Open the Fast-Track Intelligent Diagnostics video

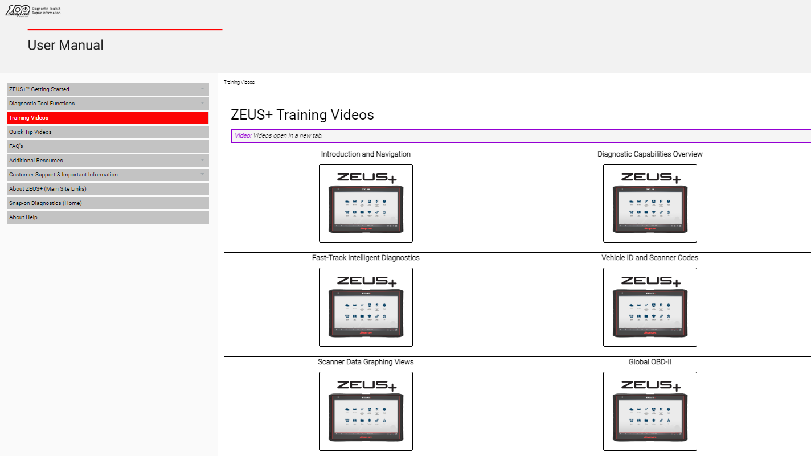click(366, 307)
